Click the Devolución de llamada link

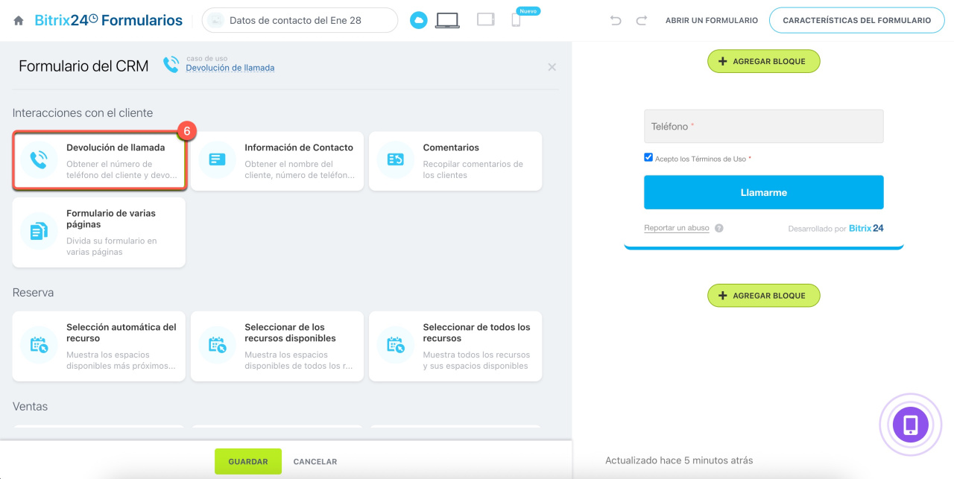[230, 68]
